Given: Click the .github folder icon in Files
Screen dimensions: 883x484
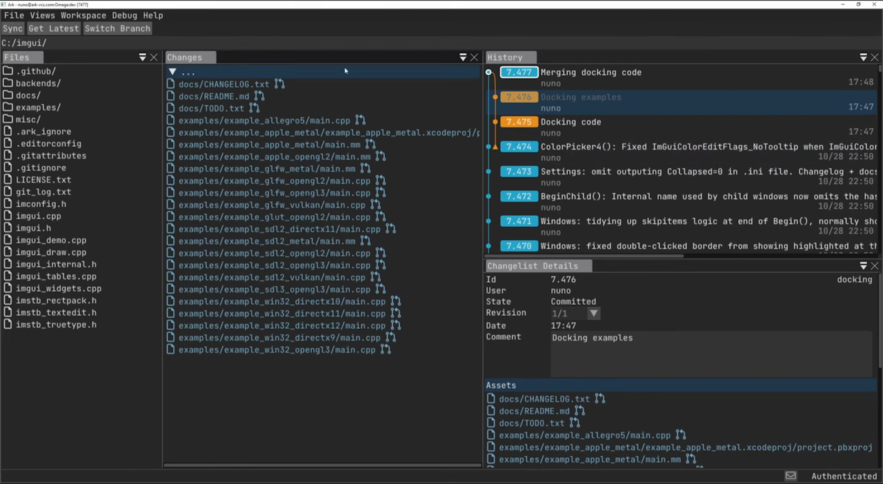Looking at the screenshot, I should tap(8, 71).
